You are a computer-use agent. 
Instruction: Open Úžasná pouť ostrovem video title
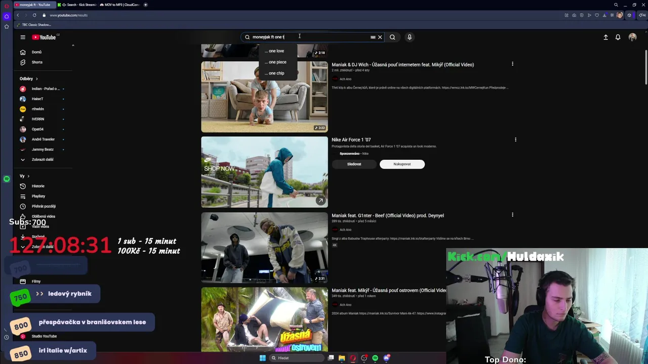click(x=389, y=290)
